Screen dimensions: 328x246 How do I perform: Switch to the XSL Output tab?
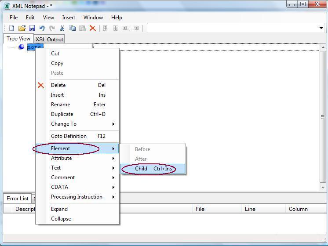coord(49,39)
